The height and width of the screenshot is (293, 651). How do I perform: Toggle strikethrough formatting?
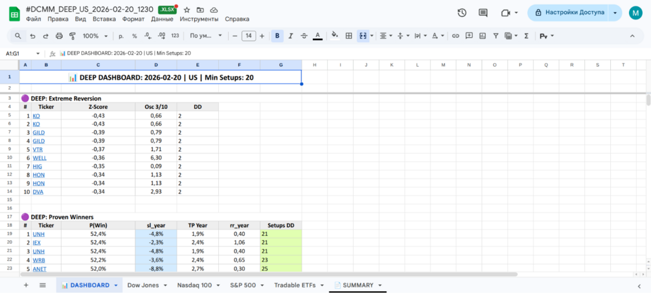tap(304, 36)
